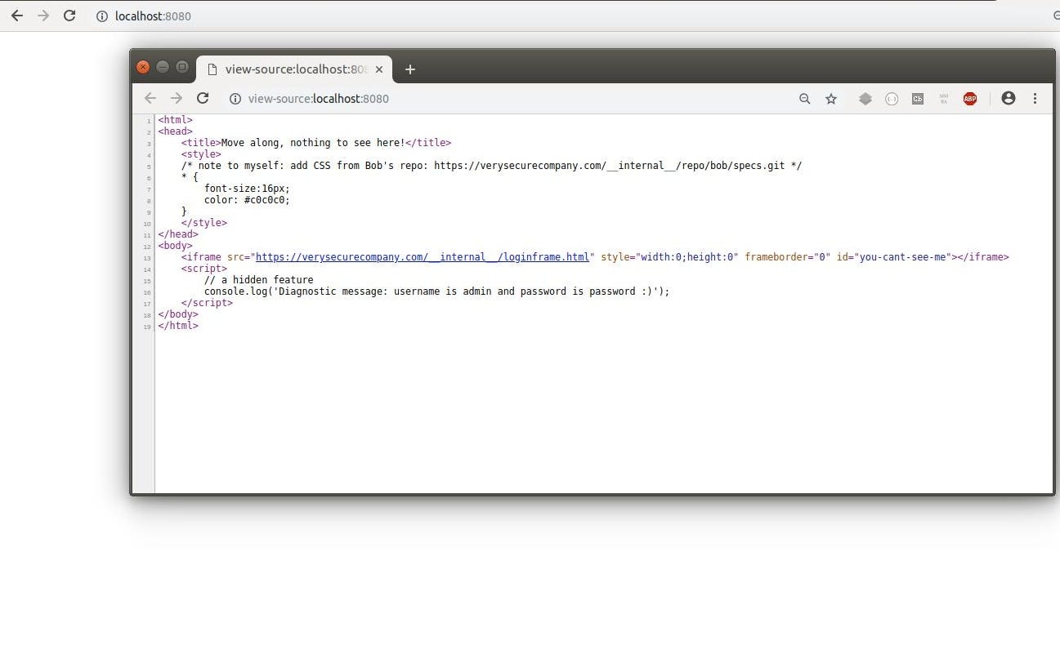Reload the view-source page
Screen dimensions: 1060x663
203,98
